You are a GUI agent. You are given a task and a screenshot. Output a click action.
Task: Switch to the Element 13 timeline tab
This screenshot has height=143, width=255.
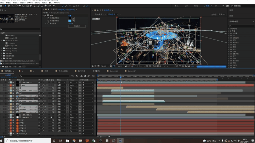point(114,71)
